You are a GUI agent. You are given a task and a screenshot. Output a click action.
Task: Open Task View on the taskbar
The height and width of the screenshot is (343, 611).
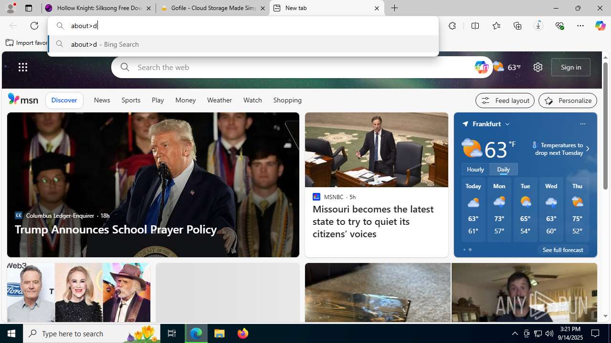point(172,333)
